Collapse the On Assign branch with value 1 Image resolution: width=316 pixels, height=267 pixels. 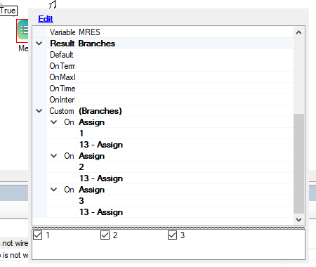54,122
